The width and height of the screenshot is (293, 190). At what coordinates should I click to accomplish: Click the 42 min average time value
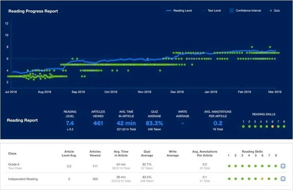coord(126,123)
